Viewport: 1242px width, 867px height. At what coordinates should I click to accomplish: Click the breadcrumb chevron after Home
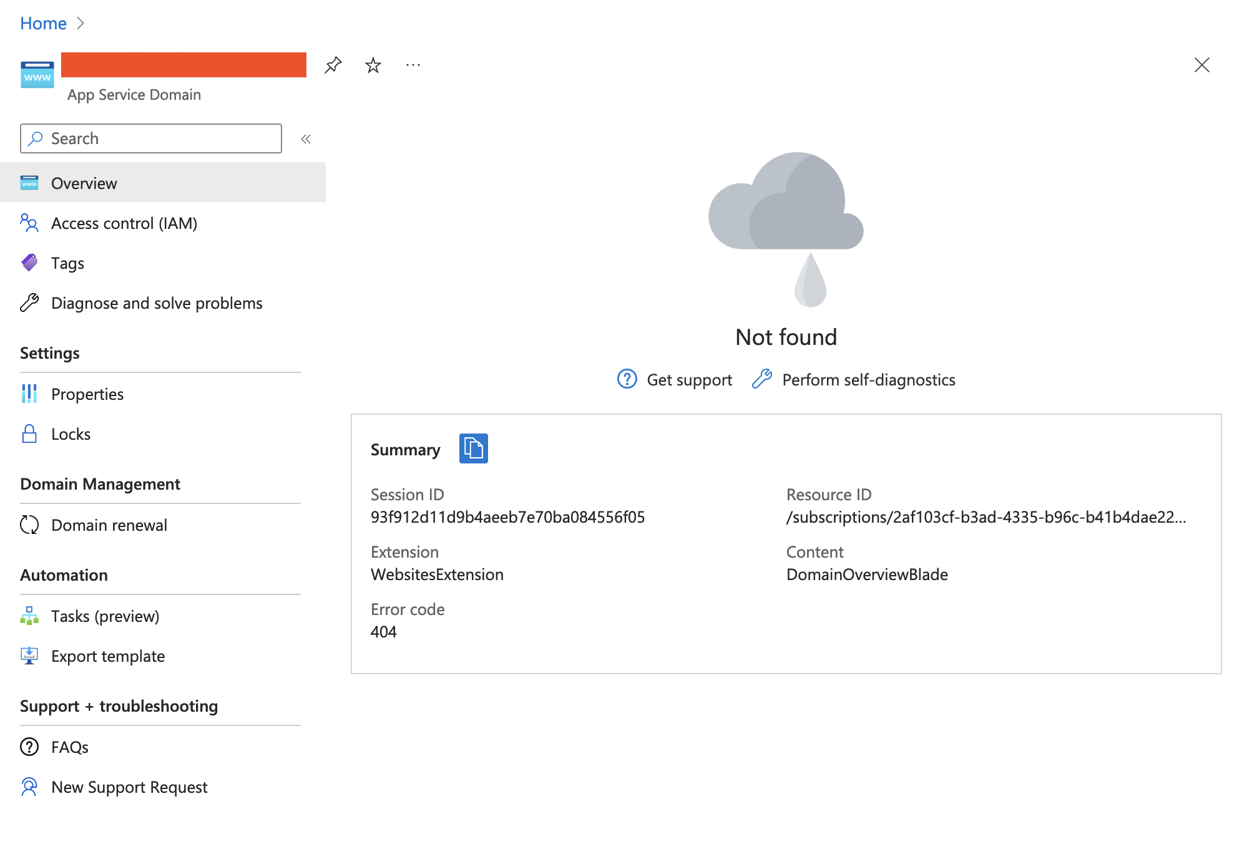tap(80, 23)
